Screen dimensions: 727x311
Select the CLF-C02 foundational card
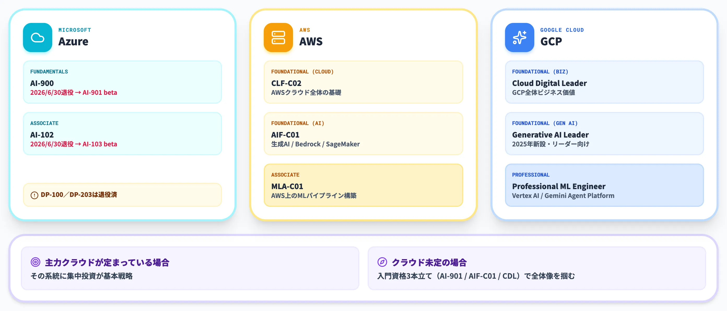click(x=363, y=82)
